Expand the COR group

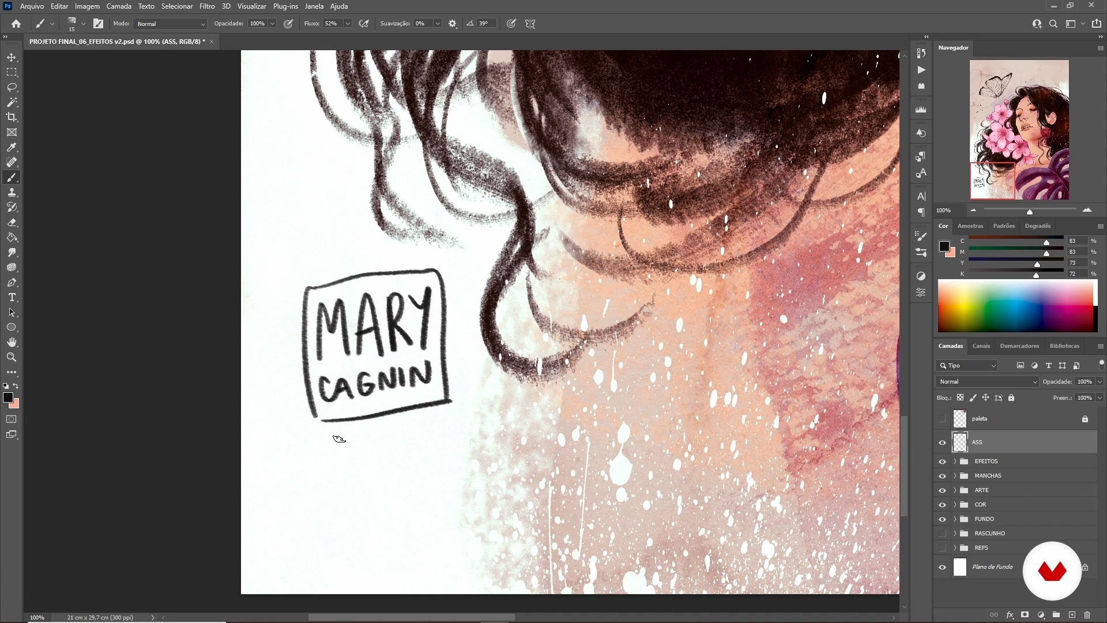[x=955, y=505]
